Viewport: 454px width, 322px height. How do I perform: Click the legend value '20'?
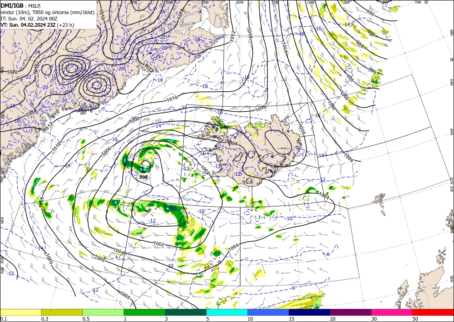tap(333, 318)
